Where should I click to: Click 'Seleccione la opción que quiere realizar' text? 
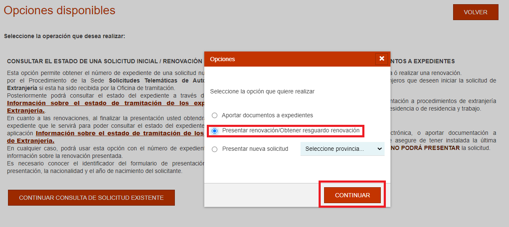(x=262, y=91)
